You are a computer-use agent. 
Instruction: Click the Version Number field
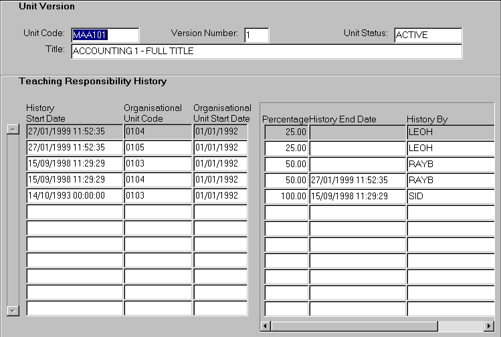coord(256,35)
